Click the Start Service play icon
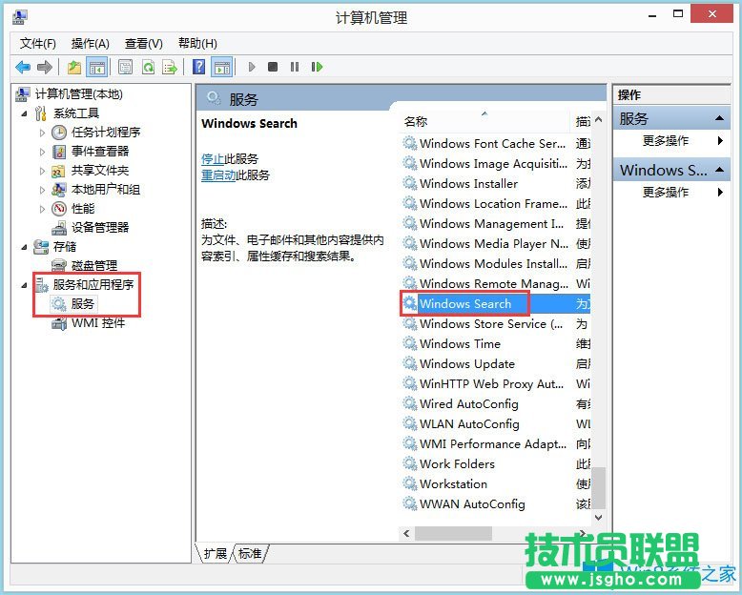 (x=252, y=67)
